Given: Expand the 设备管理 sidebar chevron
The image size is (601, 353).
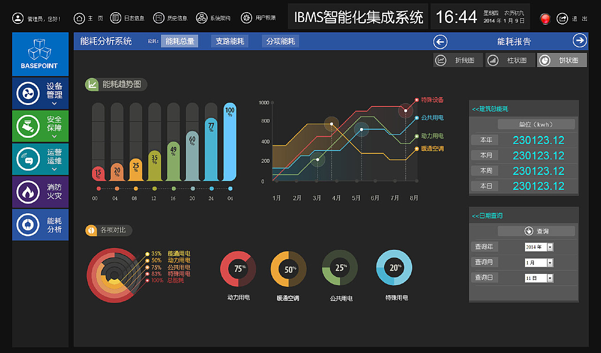Looking at the screenshot, I should pyautogui.click(x=54, y=104).
